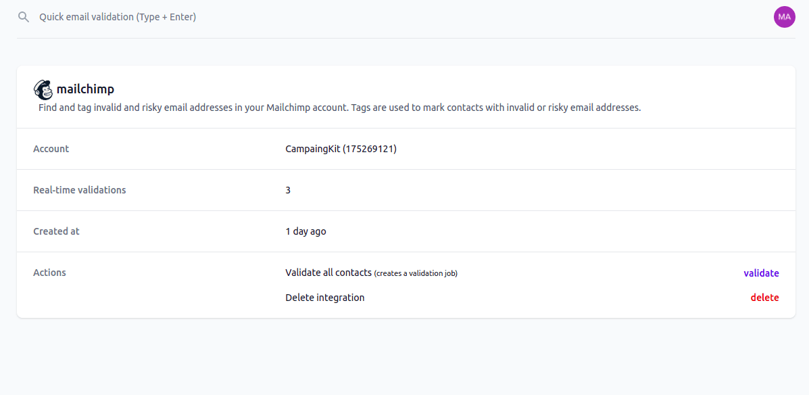Select the Account row label
Screen dimensions: 809x395
51,148
